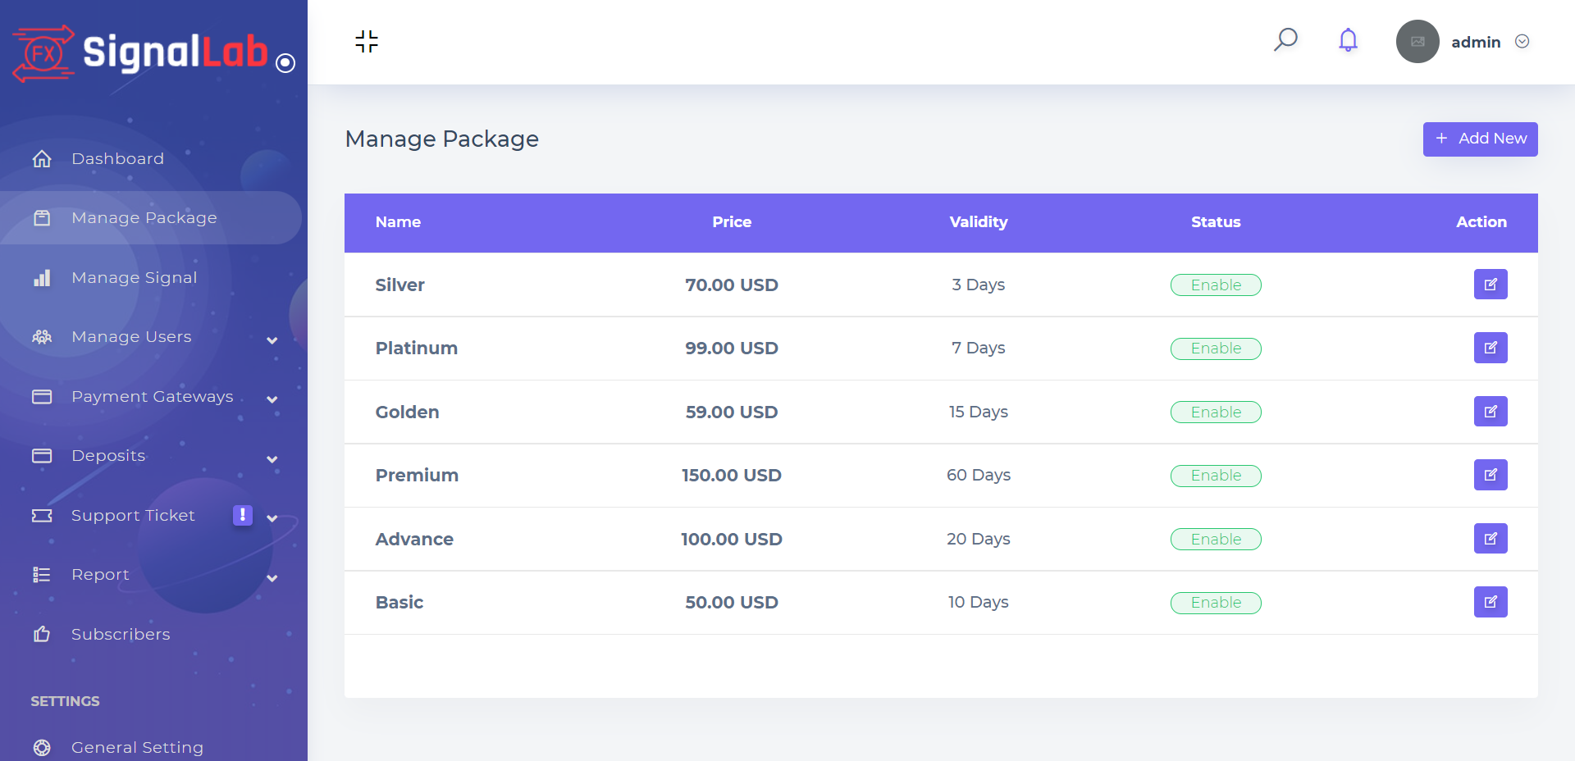Open the admin account dropdown
The height and width of the screenshot is (761, 1575).
(x=1522, y=42)
